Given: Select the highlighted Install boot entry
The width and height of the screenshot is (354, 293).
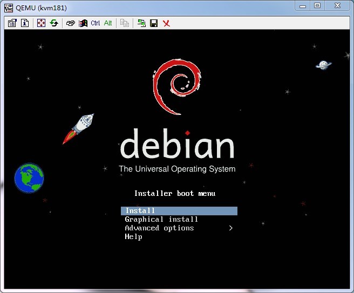Looking at the screenshot, I should coord(179,211).
